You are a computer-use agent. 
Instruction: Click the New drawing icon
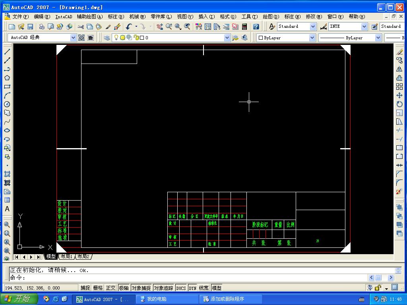coord(12,27)
